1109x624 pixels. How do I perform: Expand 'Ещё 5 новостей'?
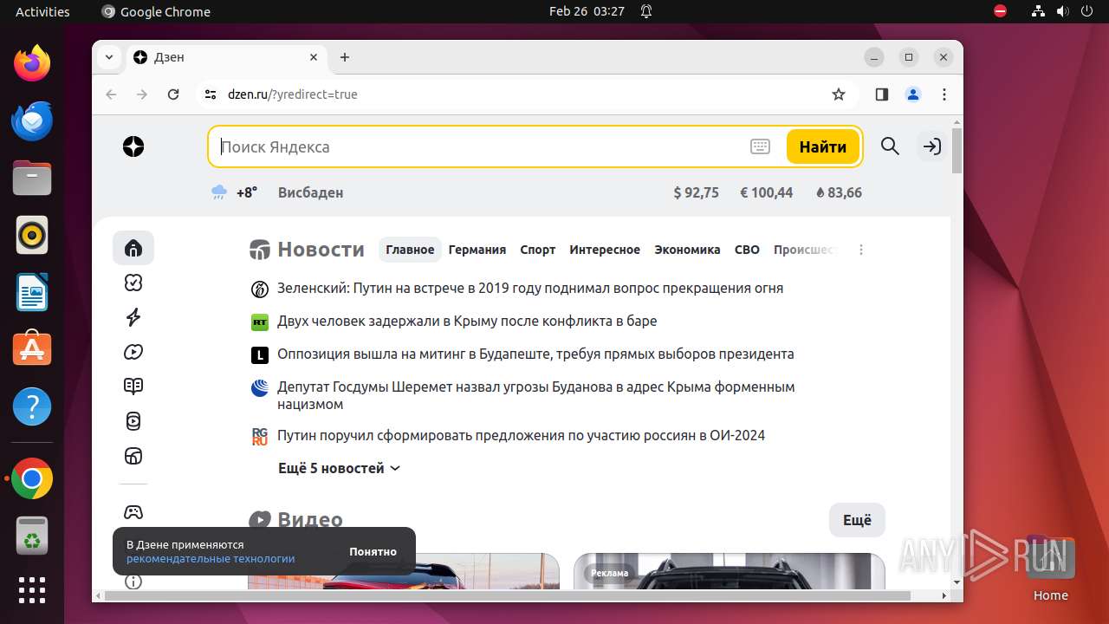(340, 468)
